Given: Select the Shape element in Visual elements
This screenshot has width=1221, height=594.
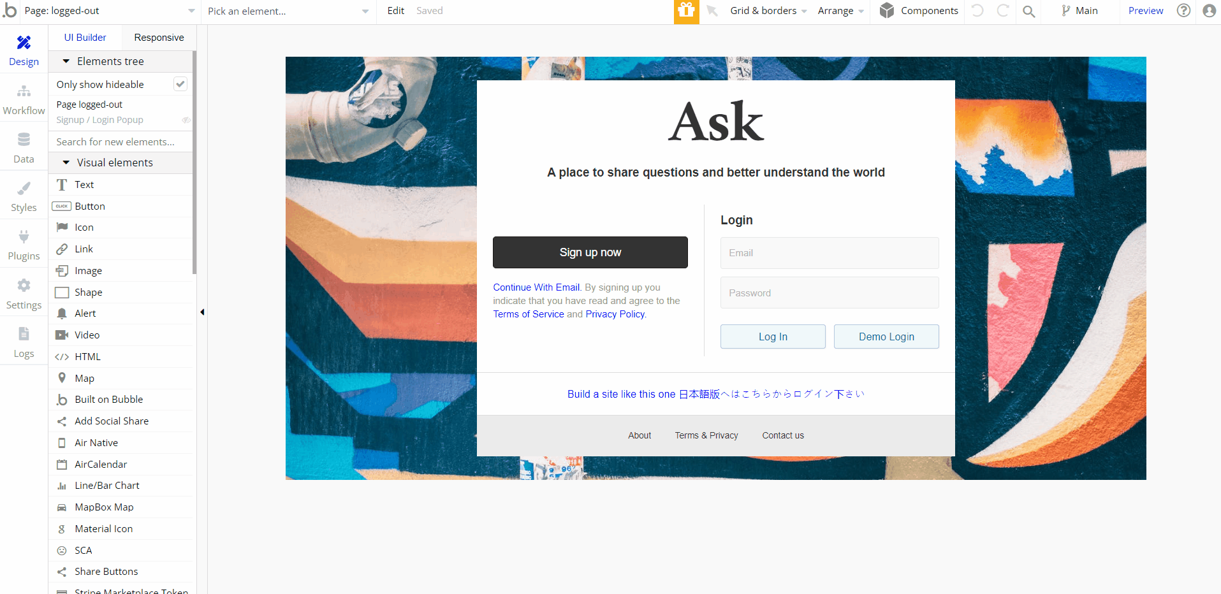Looking at the screenshot, I should (x=121, y=293).
